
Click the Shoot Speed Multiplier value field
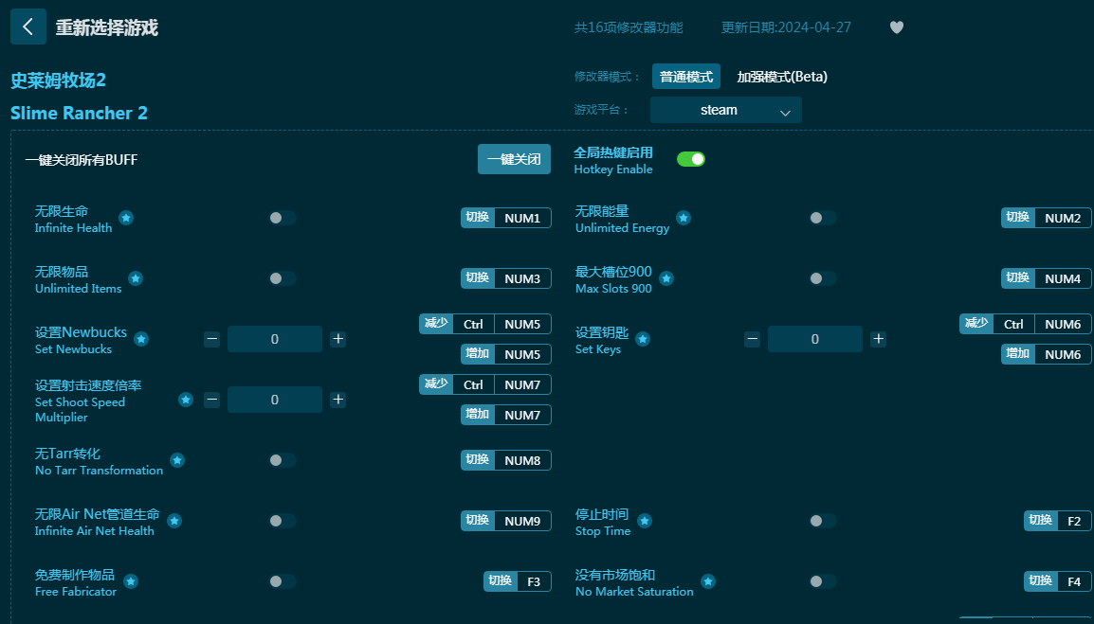(x=275, y=400)
